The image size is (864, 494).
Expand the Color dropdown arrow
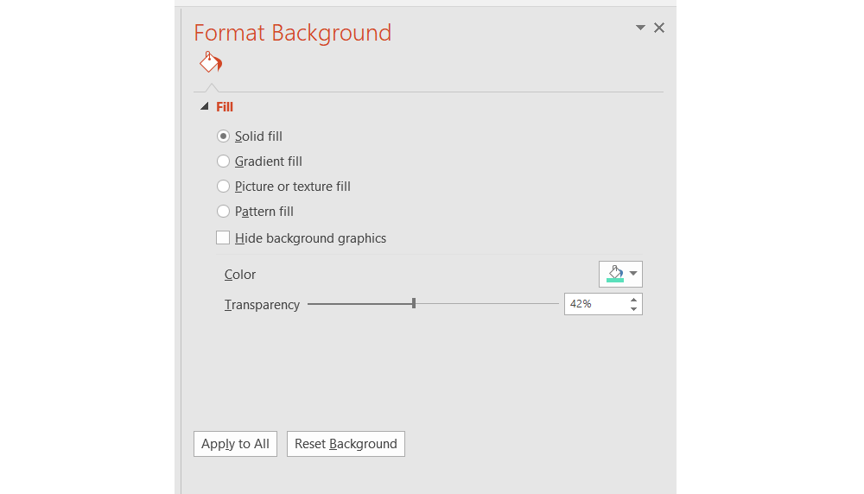pyautogui.click(x=634, y=274)
